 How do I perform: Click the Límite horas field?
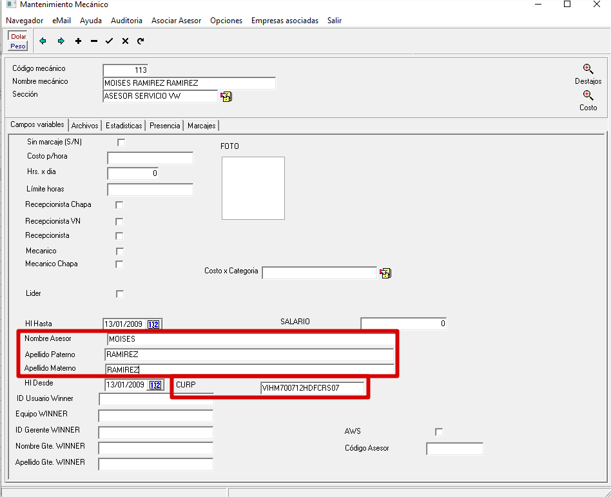click(x=150, y=190)
